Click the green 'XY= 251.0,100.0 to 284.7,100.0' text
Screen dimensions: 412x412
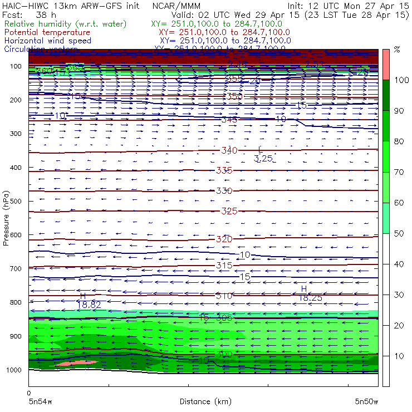tap(217, 24)
